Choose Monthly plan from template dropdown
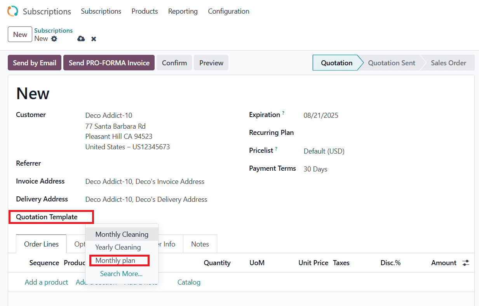 click(115, 261)
